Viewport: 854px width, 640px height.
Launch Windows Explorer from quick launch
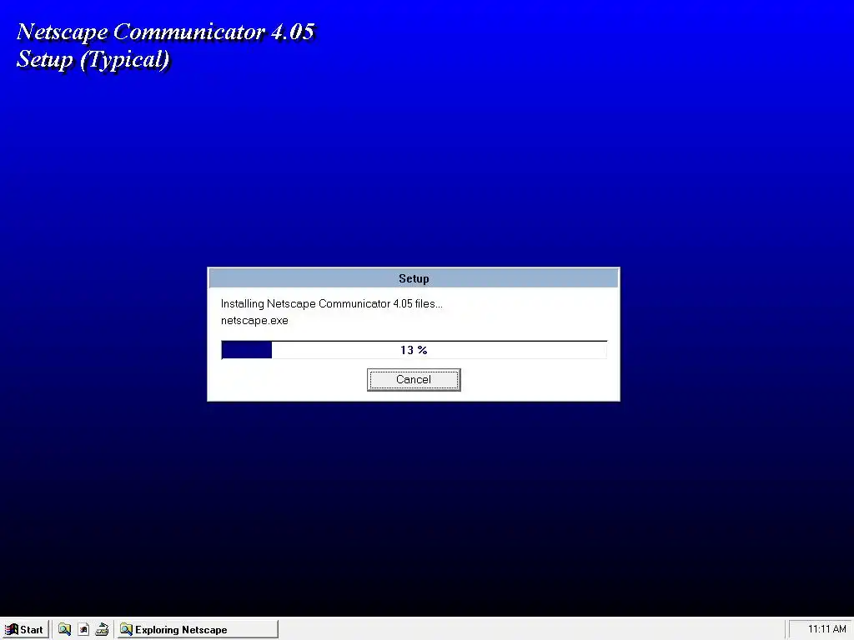(x=65, y=629)
